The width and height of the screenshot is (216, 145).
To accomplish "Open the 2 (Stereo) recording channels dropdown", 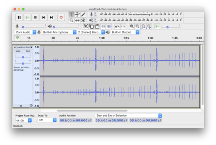I will pyautogui.click(x=91, y=32).
